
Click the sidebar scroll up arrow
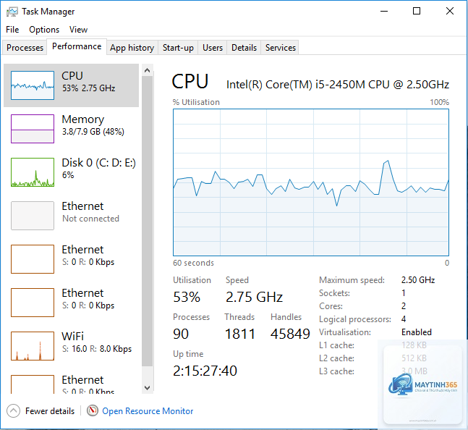147,70
